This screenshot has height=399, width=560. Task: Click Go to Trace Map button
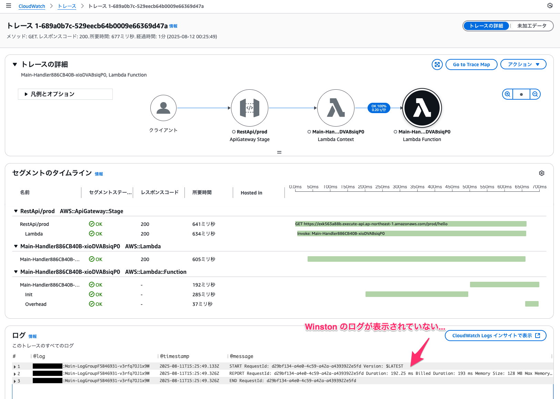[x=471, y=64]
